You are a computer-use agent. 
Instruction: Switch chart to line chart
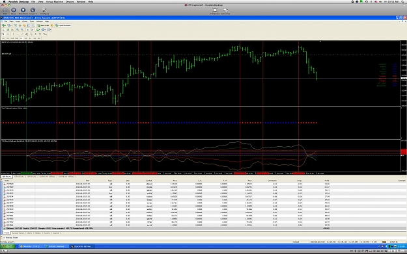click(x=12, y=30)
